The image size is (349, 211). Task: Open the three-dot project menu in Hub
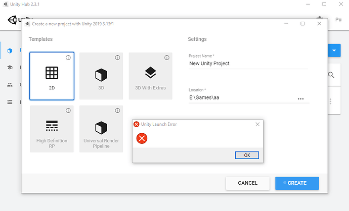point(330,101)
